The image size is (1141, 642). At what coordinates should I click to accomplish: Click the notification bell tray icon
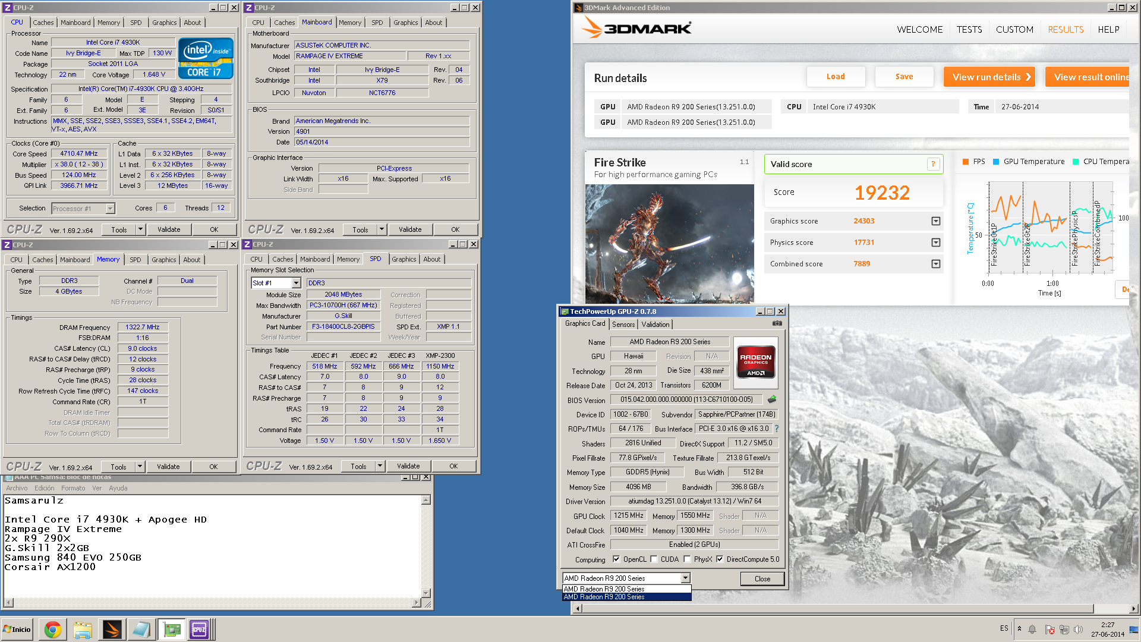[1033, 630]
